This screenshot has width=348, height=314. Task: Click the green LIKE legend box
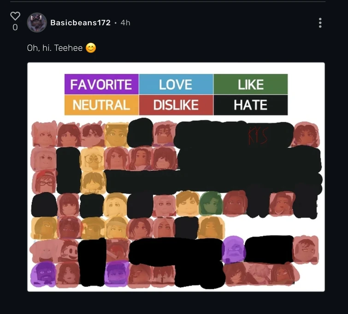pos(251,84)
